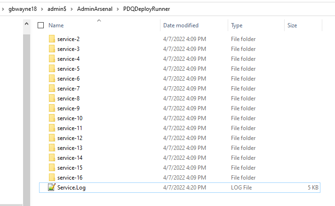
Task: Navigate to AdminArsenal in the address bar
Action: pos(95,9)
